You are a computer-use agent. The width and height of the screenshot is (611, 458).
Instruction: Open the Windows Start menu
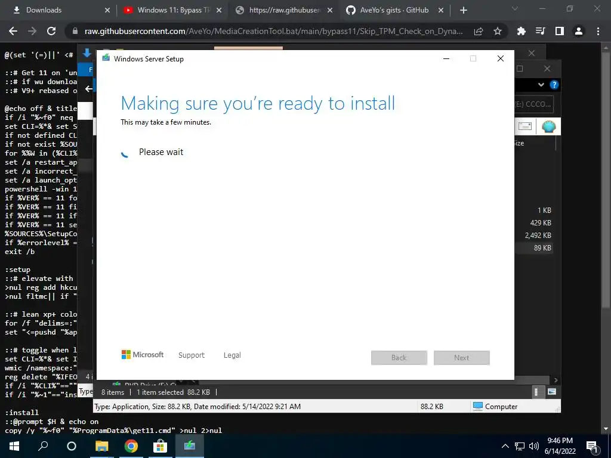[x=14, y=446]
